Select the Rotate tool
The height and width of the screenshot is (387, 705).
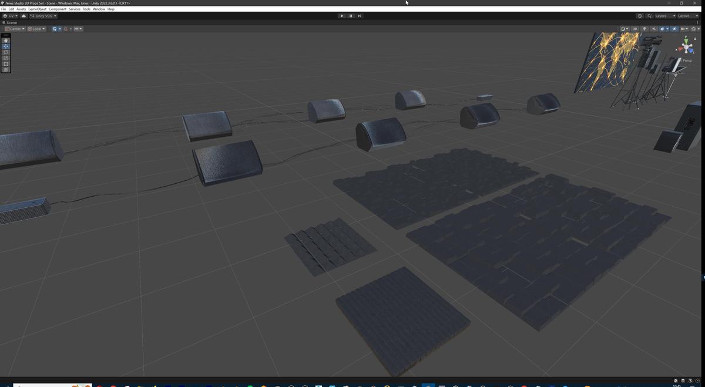click(6, 52)
